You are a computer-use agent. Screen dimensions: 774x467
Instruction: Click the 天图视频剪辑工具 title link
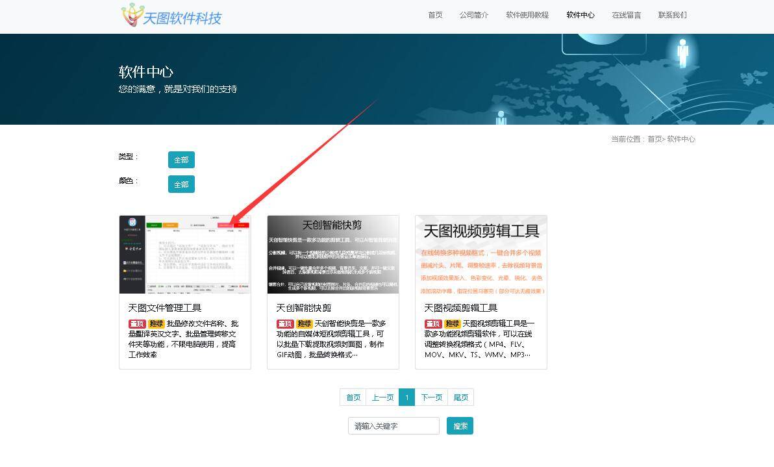(x=461, y=308)
